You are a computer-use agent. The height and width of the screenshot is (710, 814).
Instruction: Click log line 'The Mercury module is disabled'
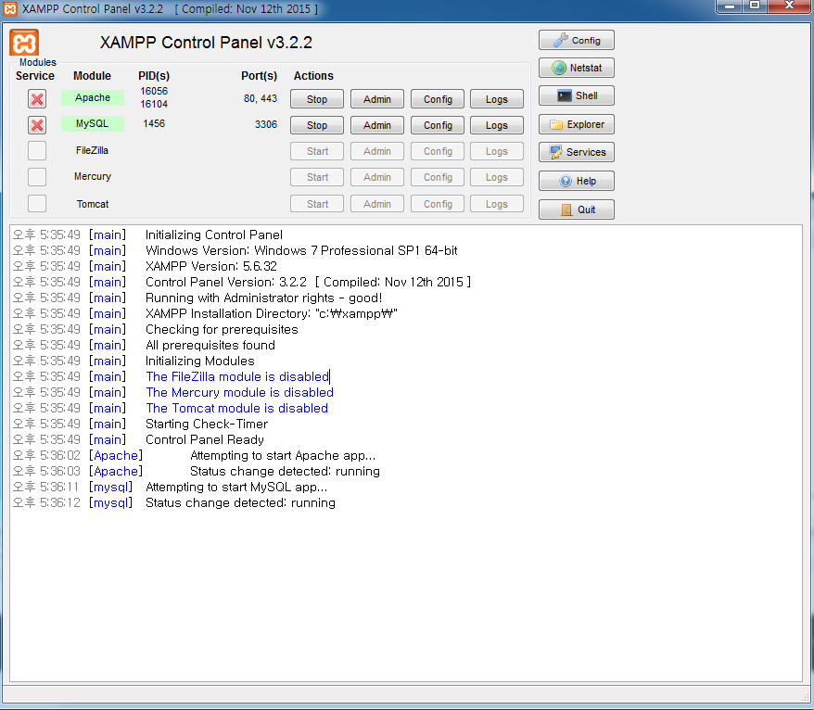pyautogui.click(x=239, y=392)
